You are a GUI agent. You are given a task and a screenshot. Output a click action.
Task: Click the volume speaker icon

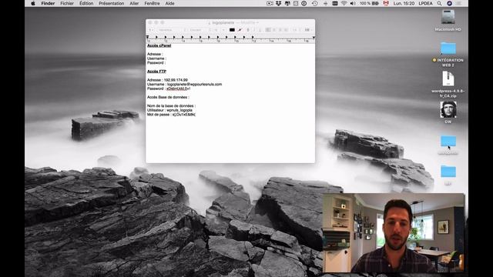pyautogui.click(x=353, y=3)
